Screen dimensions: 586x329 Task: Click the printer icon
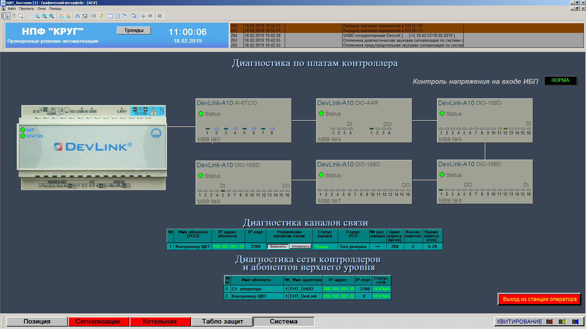[94, 16]
